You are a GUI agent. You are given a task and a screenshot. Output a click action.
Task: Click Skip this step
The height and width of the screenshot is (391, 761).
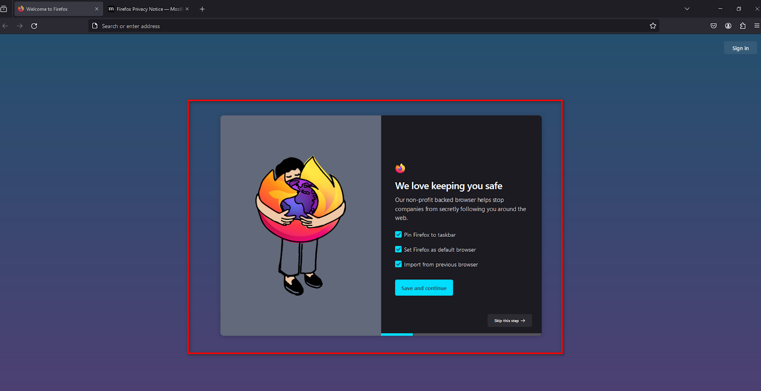point(509,321)
